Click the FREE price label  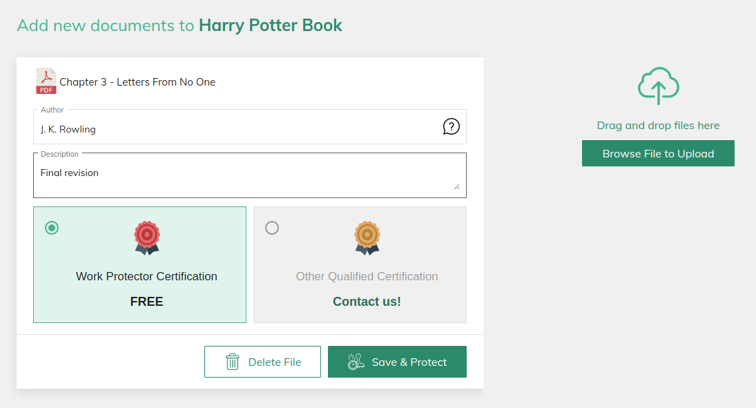click(146, 302)
